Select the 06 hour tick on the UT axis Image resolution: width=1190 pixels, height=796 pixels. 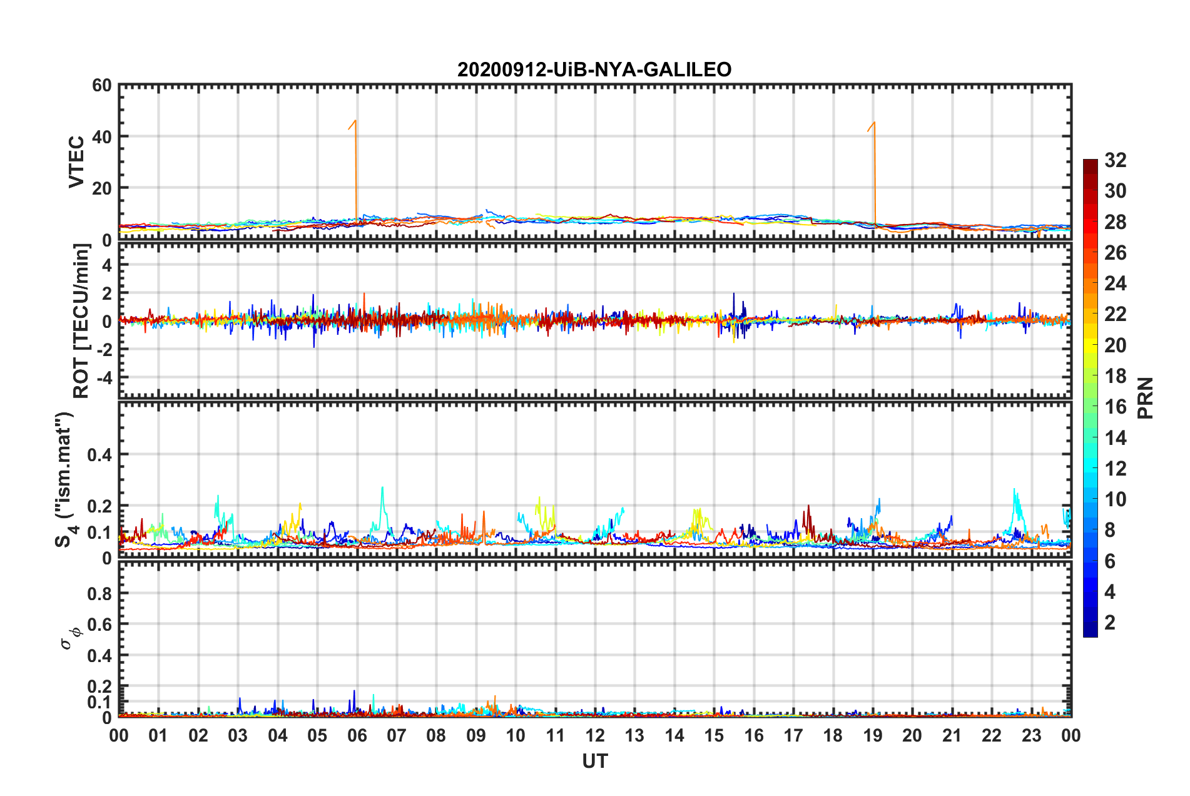pos(357,735)
